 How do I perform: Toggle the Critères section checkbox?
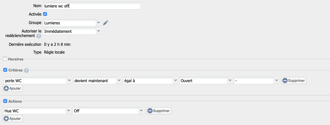point(5,70)
